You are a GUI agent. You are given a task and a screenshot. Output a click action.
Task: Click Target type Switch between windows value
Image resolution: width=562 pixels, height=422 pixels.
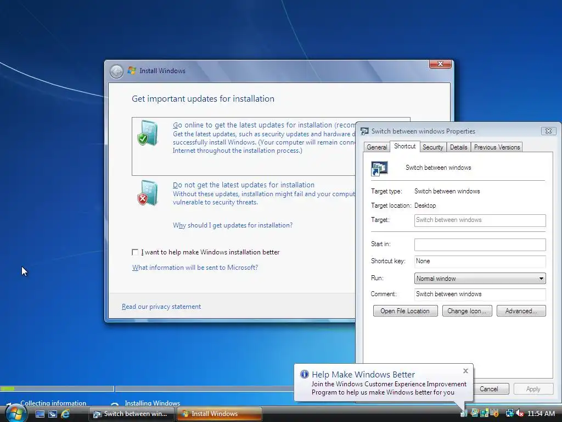pyautogui.click(x=447, y=191)
